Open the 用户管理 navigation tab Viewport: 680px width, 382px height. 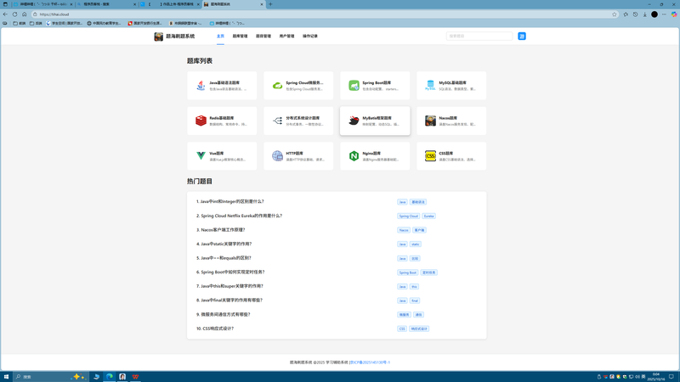[x=286, y=36]
